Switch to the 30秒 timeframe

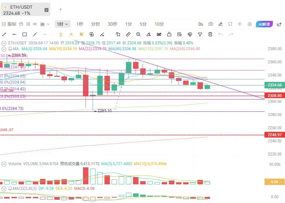(112, 24)
